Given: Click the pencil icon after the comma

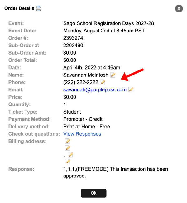Looking at the screenshot, I should 70,155.
